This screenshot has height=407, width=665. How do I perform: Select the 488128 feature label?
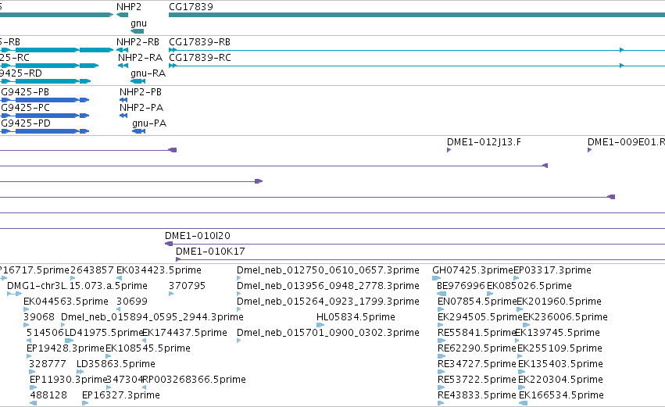48,395
